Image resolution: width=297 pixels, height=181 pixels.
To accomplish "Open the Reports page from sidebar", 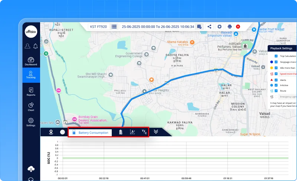I will coord(31,92).
